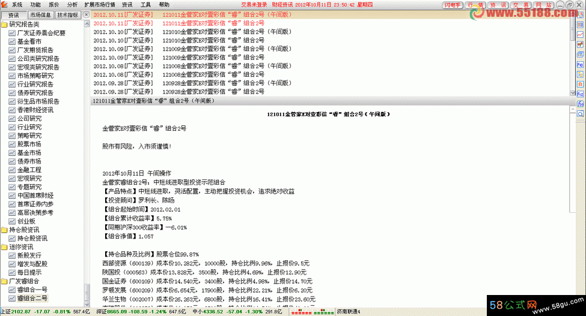Image resolution: width=586 pixels, height=316 pixels.
Task: Open the 2012.10.09 午间版 report row
Action: (331, 49)
